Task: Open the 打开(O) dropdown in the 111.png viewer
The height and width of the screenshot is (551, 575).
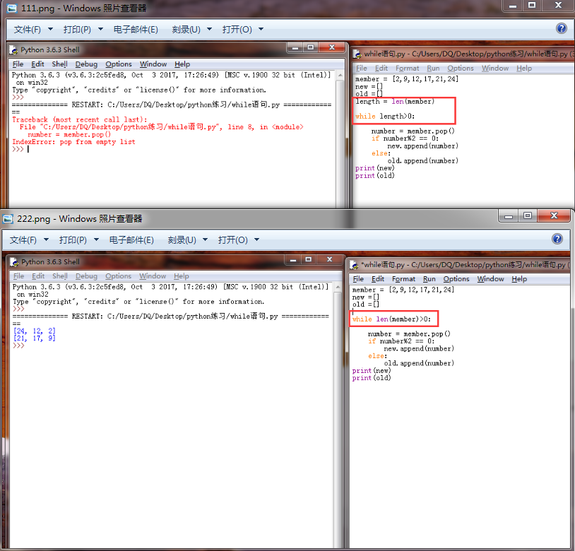Action: tap(242, 30)
